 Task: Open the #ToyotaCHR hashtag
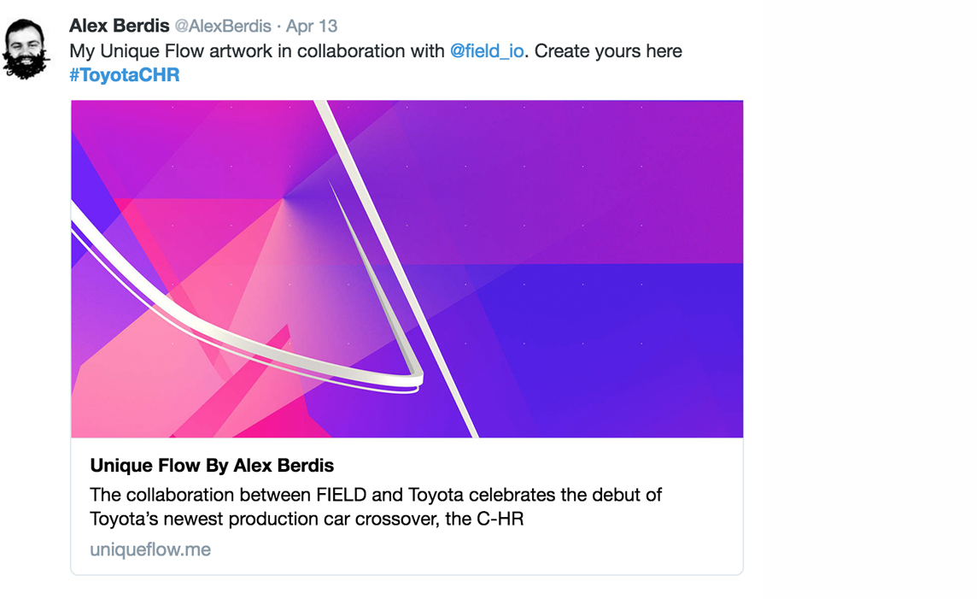(x=125, y=75)
